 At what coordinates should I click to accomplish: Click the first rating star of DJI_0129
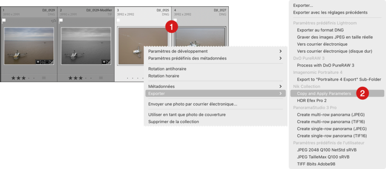[x=13, y=78]
